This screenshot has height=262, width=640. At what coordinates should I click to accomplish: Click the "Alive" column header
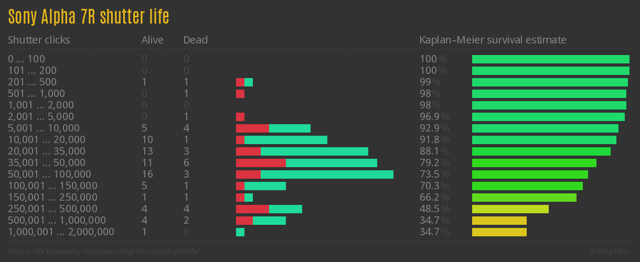click(x=152, y=40)
